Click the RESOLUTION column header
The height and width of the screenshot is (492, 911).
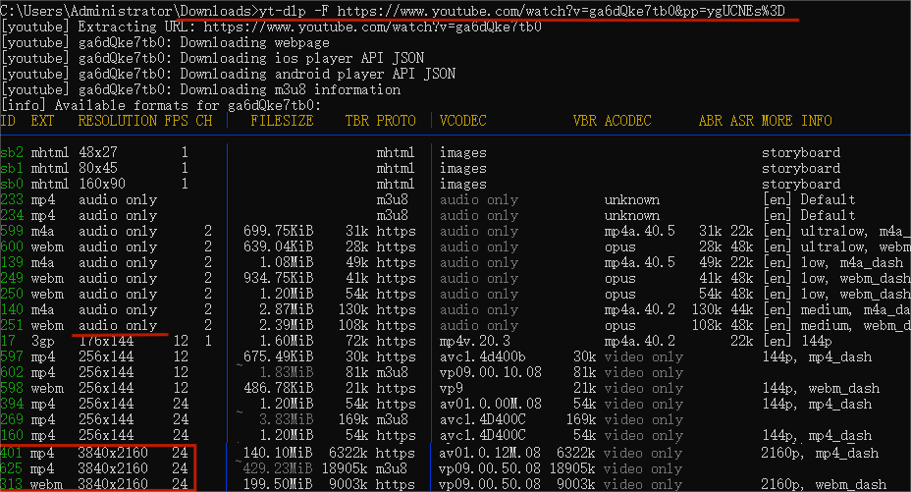pos(117,121)
